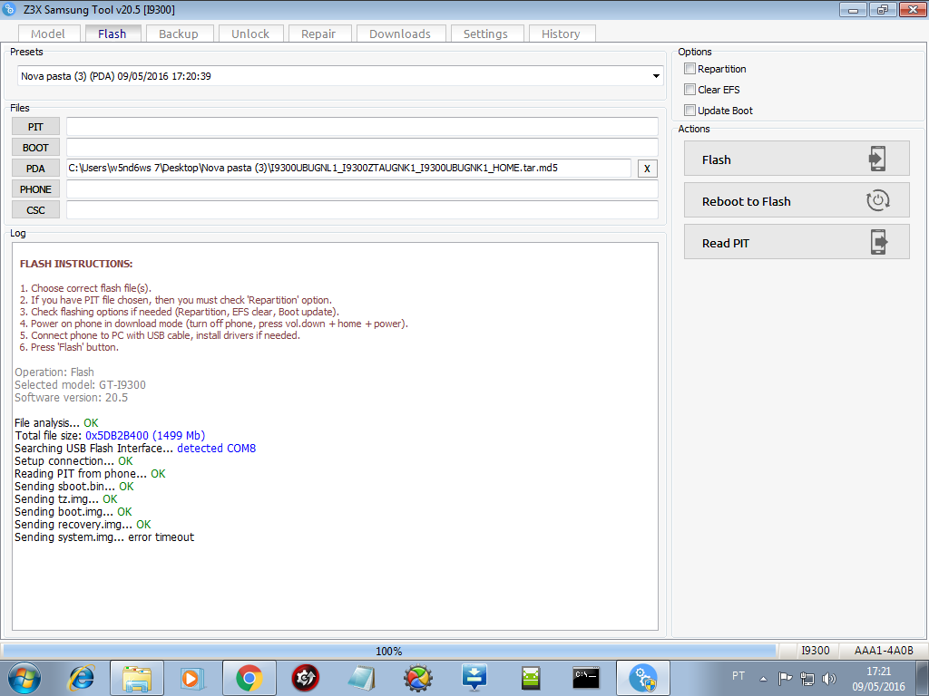Click the 'Setup connection... OK' log line
This screenshot has width=929, height=696.
[73, 461]
